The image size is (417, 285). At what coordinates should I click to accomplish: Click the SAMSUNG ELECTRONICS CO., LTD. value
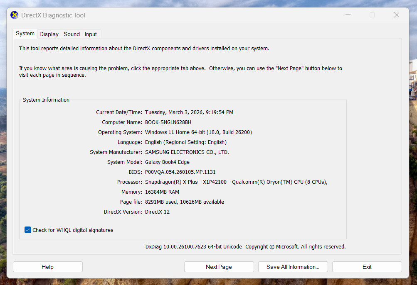coord(187,152)
